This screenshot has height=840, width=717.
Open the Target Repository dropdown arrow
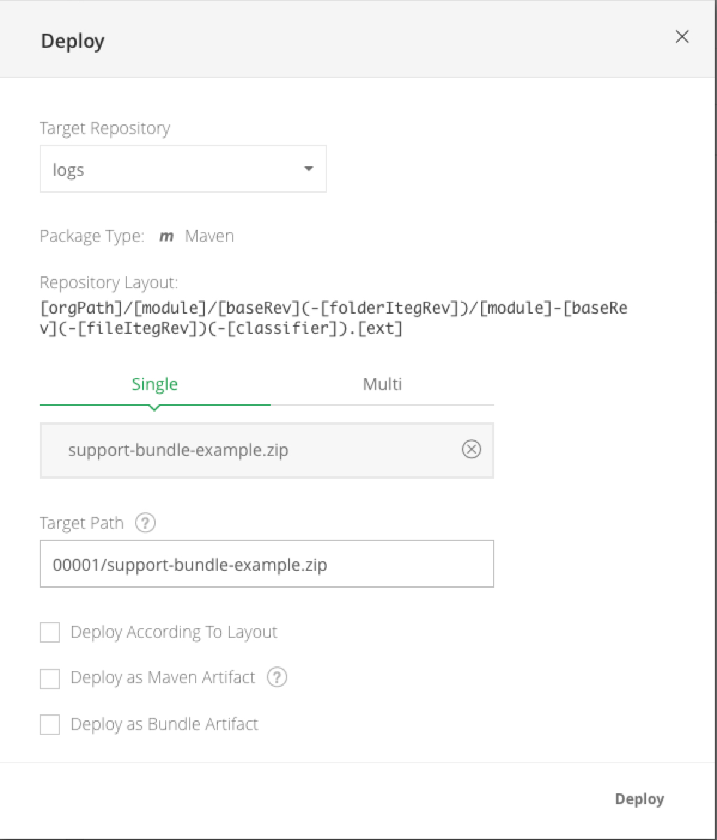[308, 169]
